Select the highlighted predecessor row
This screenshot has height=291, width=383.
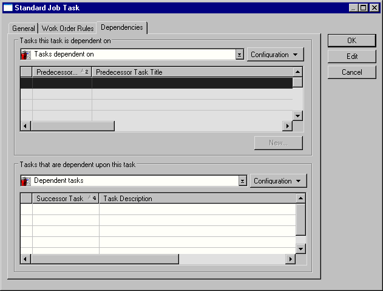(157, 83)
